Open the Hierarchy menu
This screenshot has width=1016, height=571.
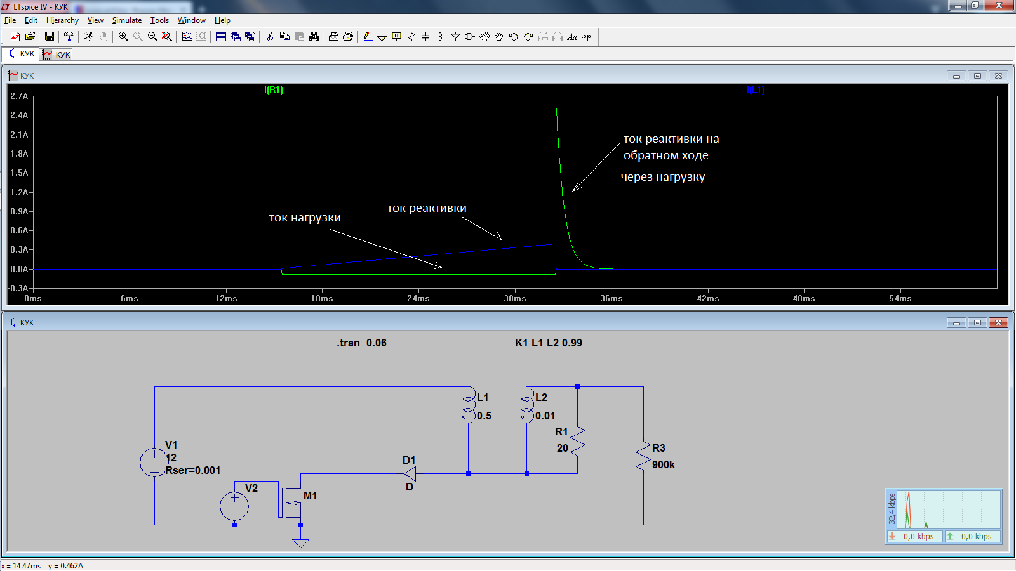[62, 20]
